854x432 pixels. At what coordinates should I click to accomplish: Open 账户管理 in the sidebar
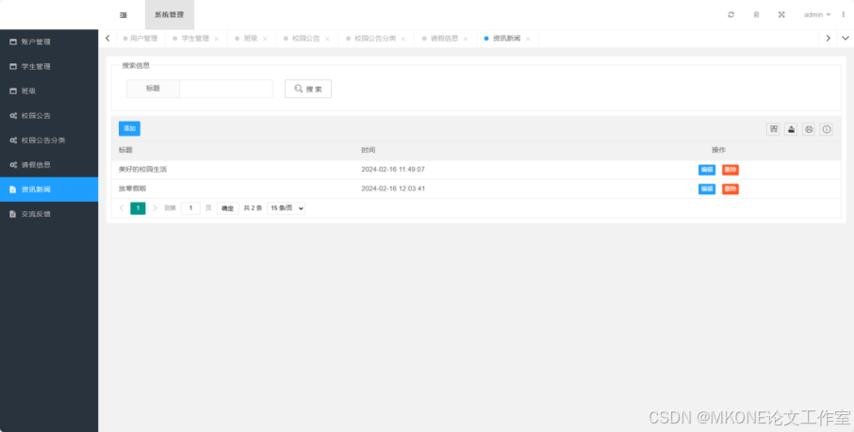pyautogui.click(x=49, y=42)
